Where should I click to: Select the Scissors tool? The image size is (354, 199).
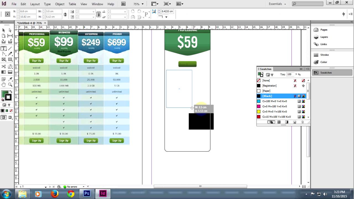pos(4,67)
